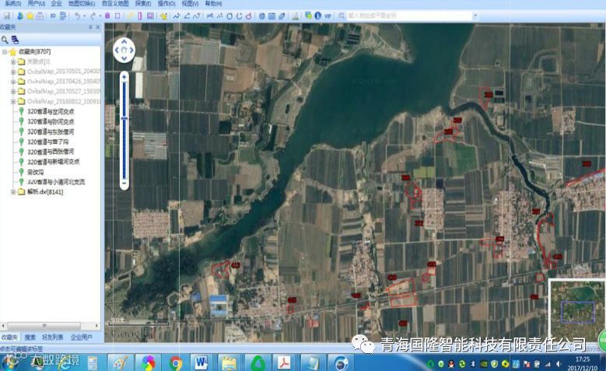The image size is (606, 371).
Task: Click the Undo arrow icon
Action: [77, 16]
